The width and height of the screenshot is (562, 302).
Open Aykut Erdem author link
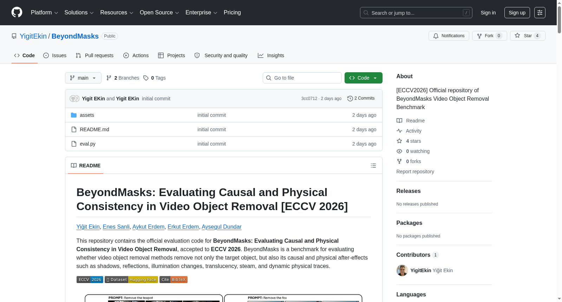tap(149, 227)
